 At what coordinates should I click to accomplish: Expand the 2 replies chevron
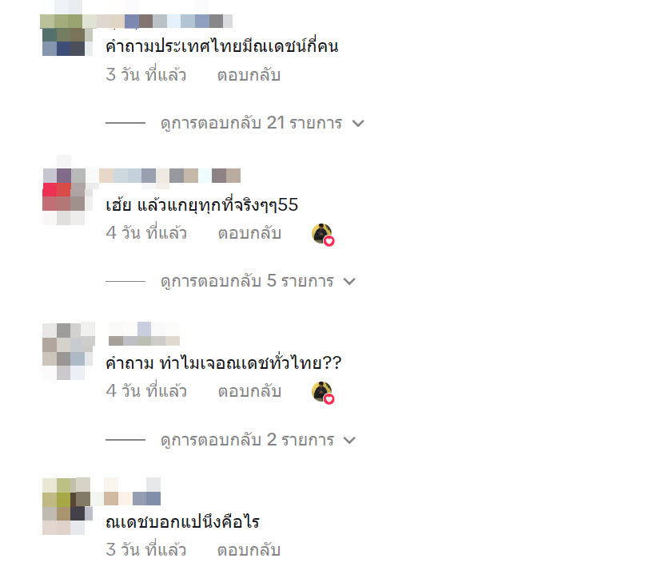coord(349,440)
